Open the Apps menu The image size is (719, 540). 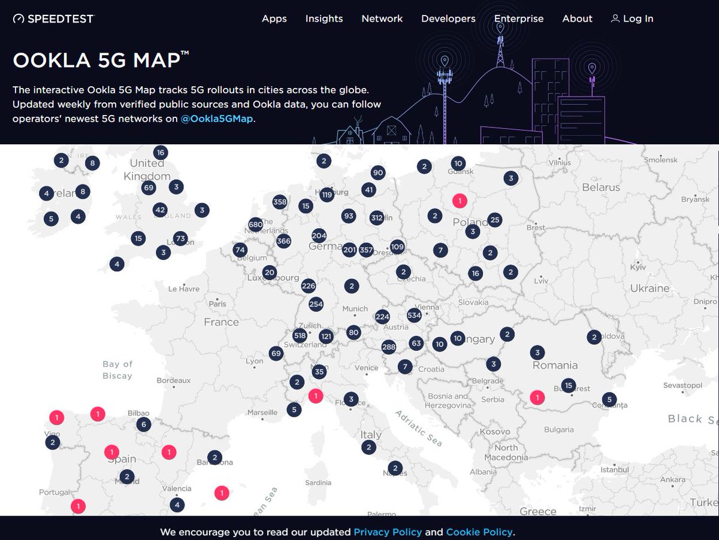pyautogui.click(x=274, y=19)
